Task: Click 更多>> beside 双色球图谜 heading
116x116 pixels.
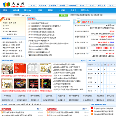Action: tap(85, 109)
